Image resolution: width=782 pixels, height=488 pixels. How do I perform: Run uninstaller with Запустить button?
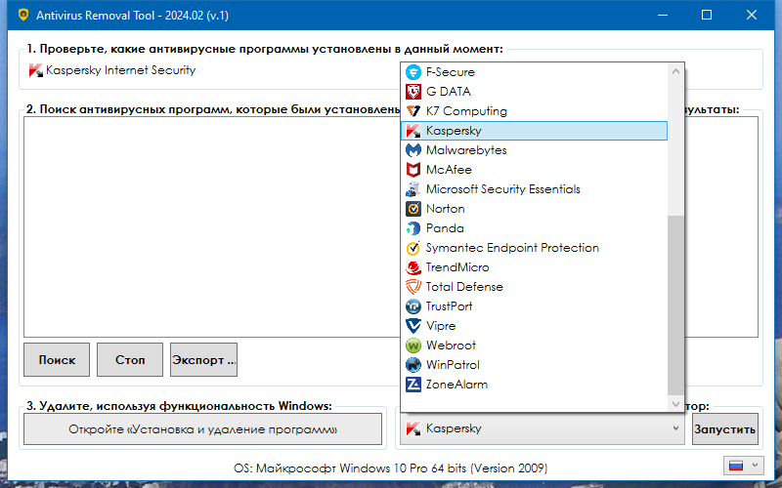click(x=725, y=428)
